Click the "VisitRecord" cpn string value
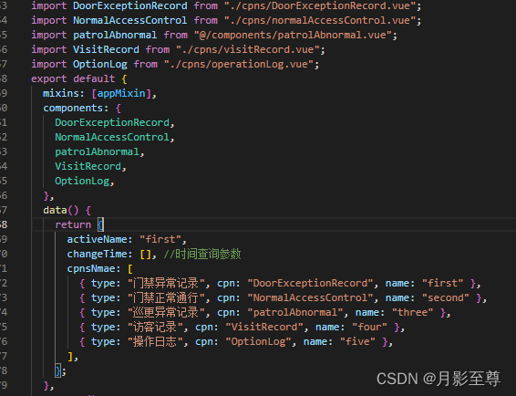 click(x=264, y=327)
